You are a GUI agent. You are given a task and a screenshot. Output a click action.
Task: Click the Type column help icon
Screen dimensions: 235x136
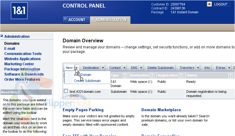tap(125, 75)
